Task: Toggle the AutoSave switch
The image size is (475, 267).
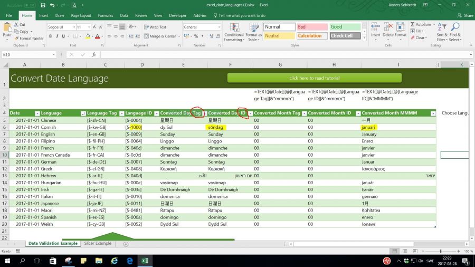Action: [x=30, y=5]
